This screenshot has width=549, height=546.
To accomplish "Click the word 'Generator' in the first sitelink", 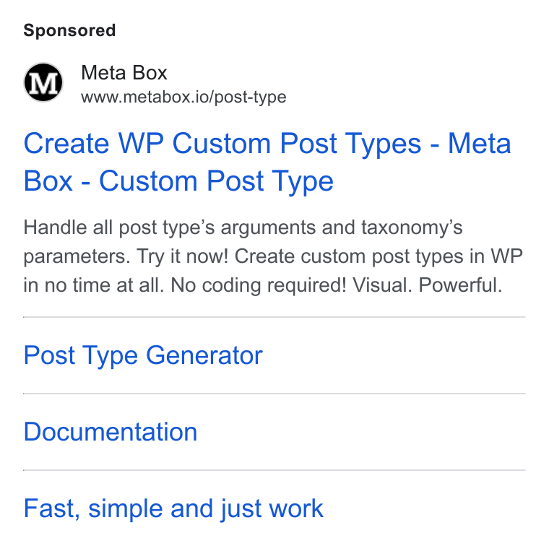I will [x=204, y=355].
